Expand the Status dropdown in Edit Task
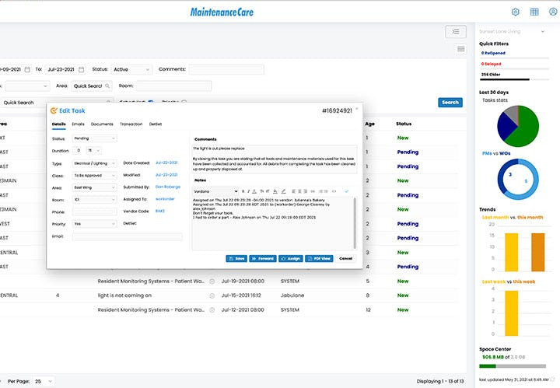The height and width of the screenshot is (388, 560). (95, 138)
